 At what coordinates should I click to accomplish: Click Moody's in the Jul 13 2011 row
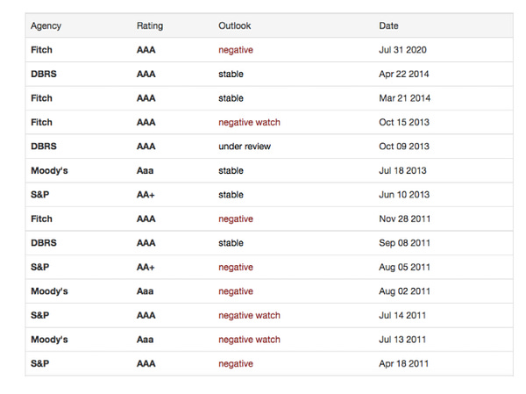(x=49, y=340)
